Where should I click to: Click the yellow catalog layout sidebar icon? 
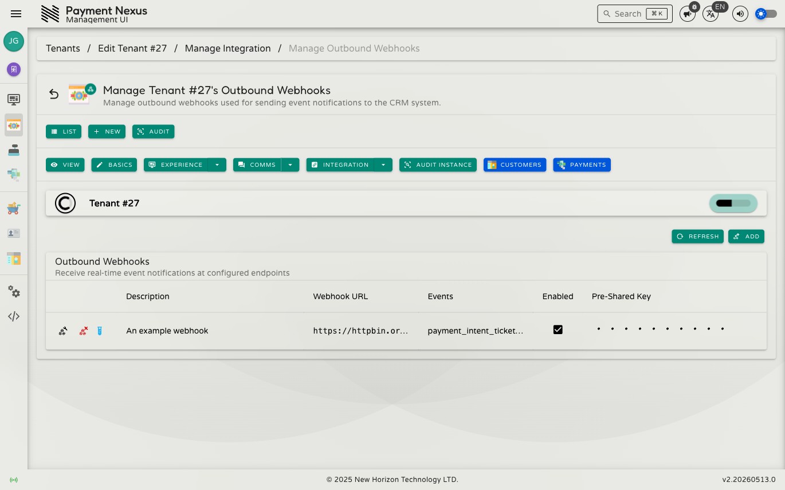pos(14,258)
